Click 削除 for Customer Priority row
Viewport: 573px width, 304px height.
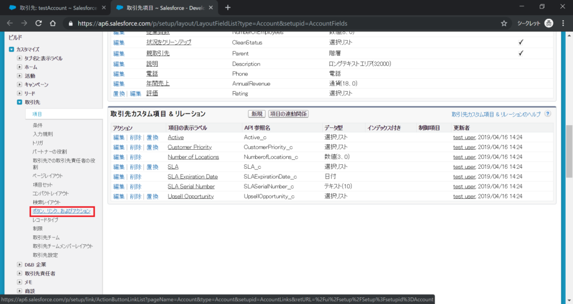point(135,147)
